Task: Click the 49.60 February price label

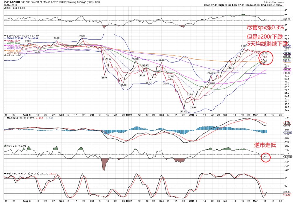Action: (x=231, y=68)
